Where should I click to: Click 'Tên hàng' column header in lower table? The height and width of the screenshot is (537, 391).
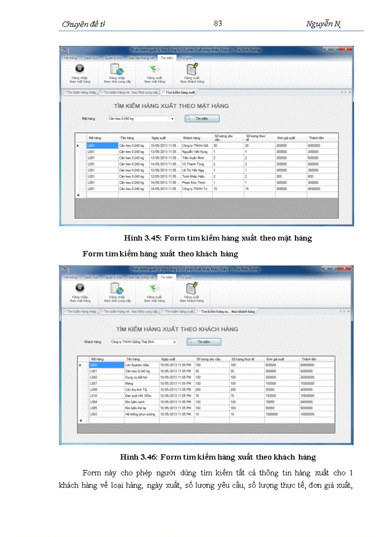142,359
